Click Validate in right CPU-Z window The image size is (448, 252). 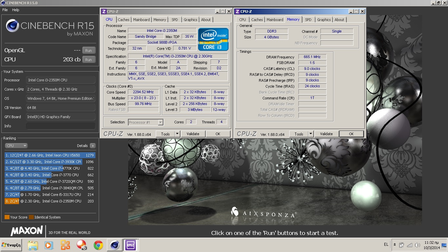pos(326,134)
